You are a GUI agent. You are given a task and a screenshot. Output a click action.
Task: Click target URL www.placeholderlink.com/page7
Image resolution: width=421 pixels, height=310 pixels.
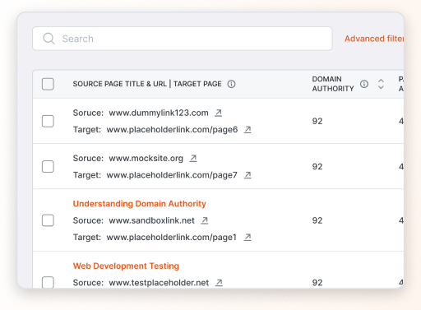172,175
